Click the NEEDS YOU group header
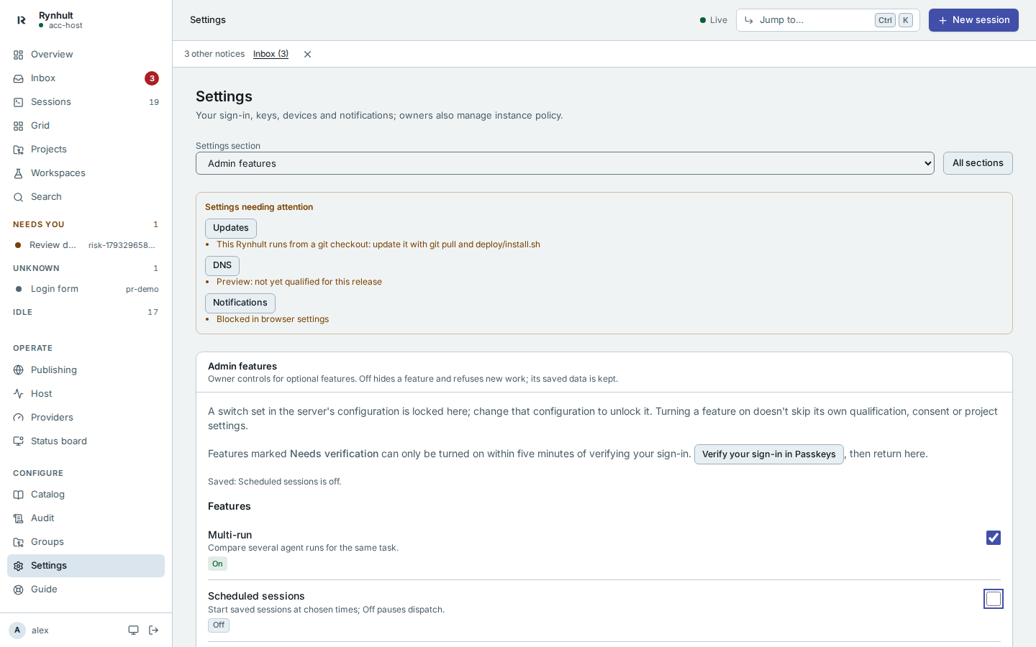 tap(86, 224)
